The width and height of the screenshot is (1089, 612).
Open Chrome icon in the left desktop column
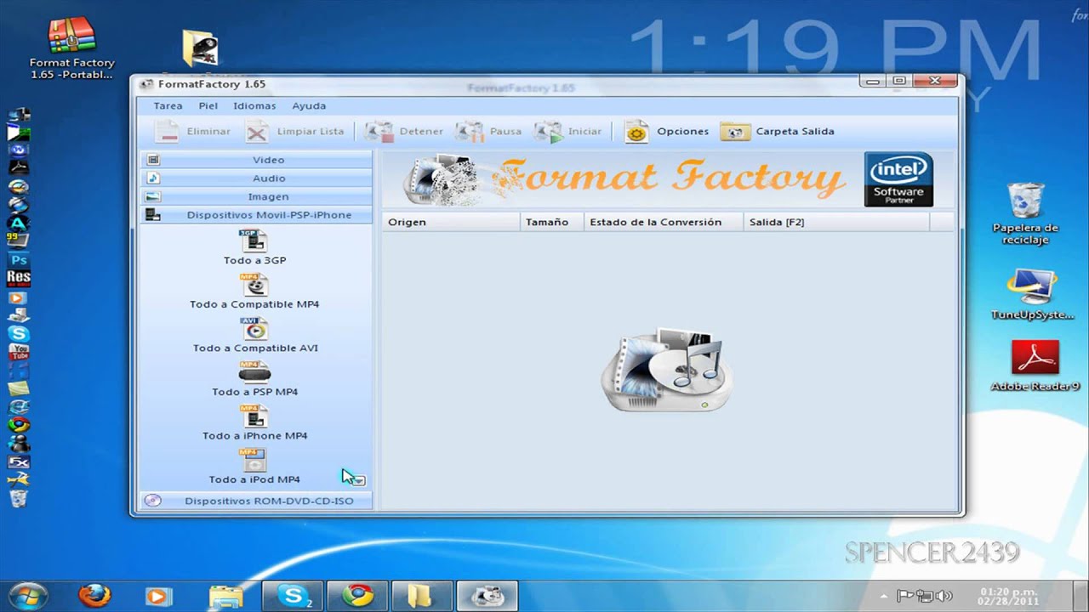coord(19,425)
